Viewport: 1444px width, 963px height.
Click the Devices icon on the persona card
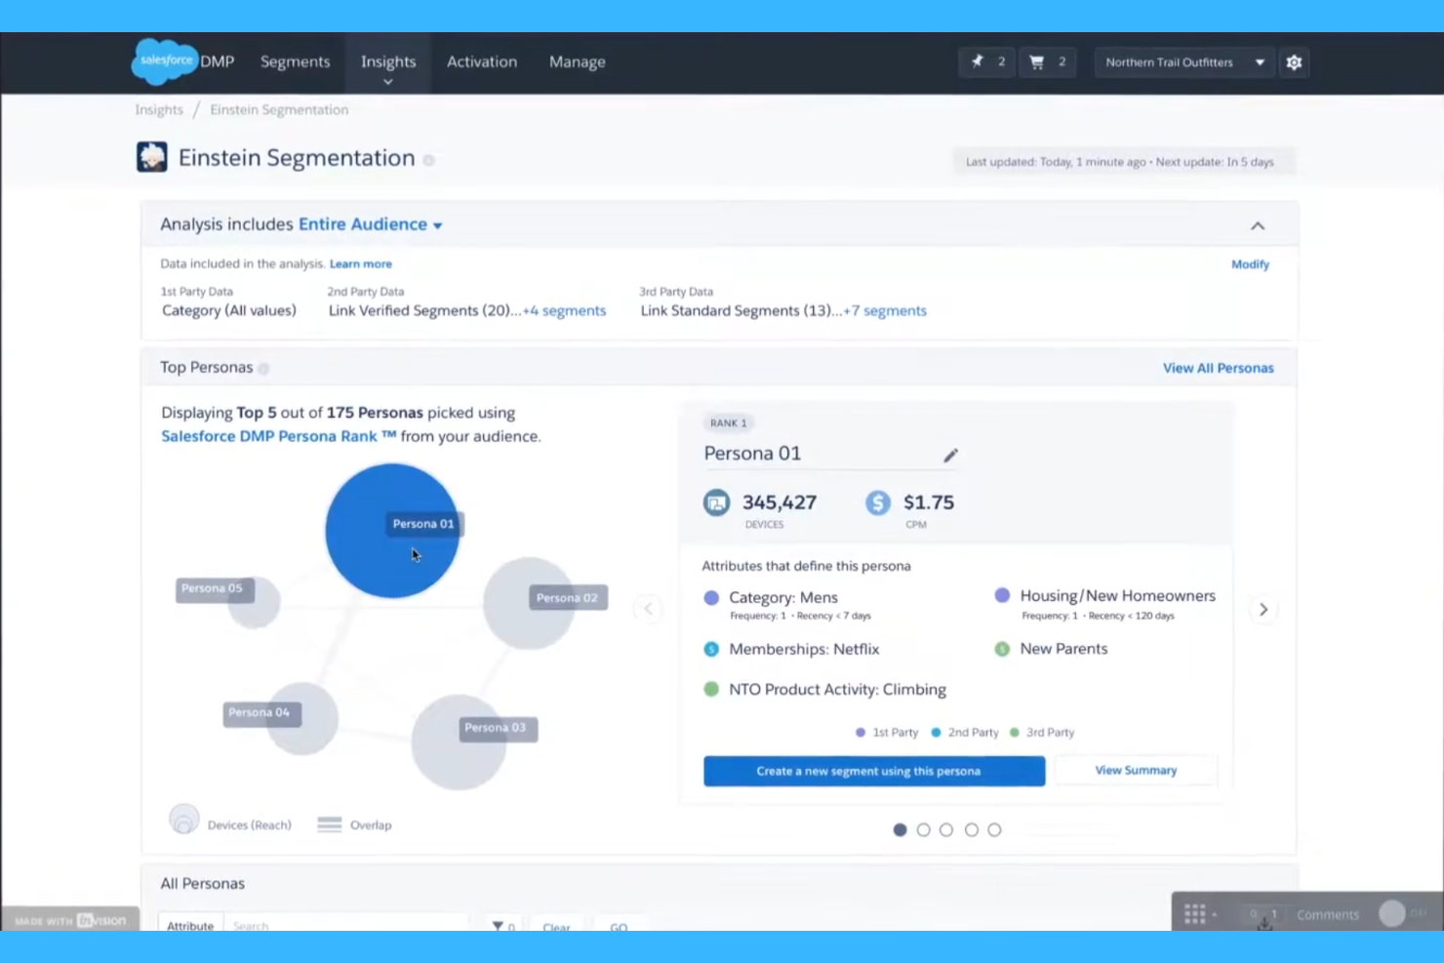(717, 502)
